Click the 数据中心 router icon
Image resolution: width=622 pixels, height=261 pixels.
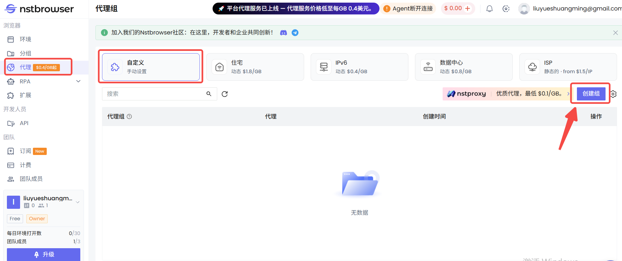pyautogui.click(x=428, y=67)
